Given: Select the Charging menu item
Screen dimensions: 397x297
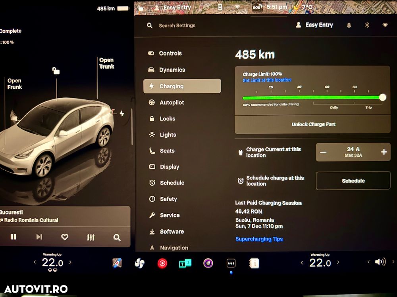Looking at the screenshot, I should tap(182, 86).
